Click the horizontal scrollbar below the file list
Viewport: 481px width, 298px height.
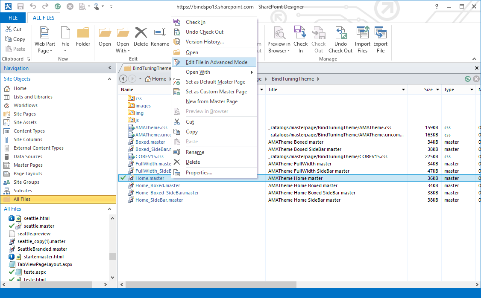pos(211,284)
